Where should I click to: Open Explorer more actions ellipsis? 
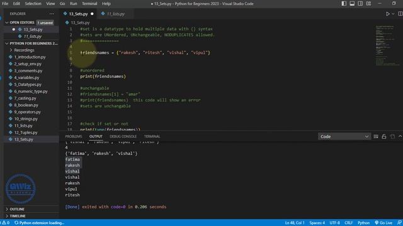tap(52, 14)
